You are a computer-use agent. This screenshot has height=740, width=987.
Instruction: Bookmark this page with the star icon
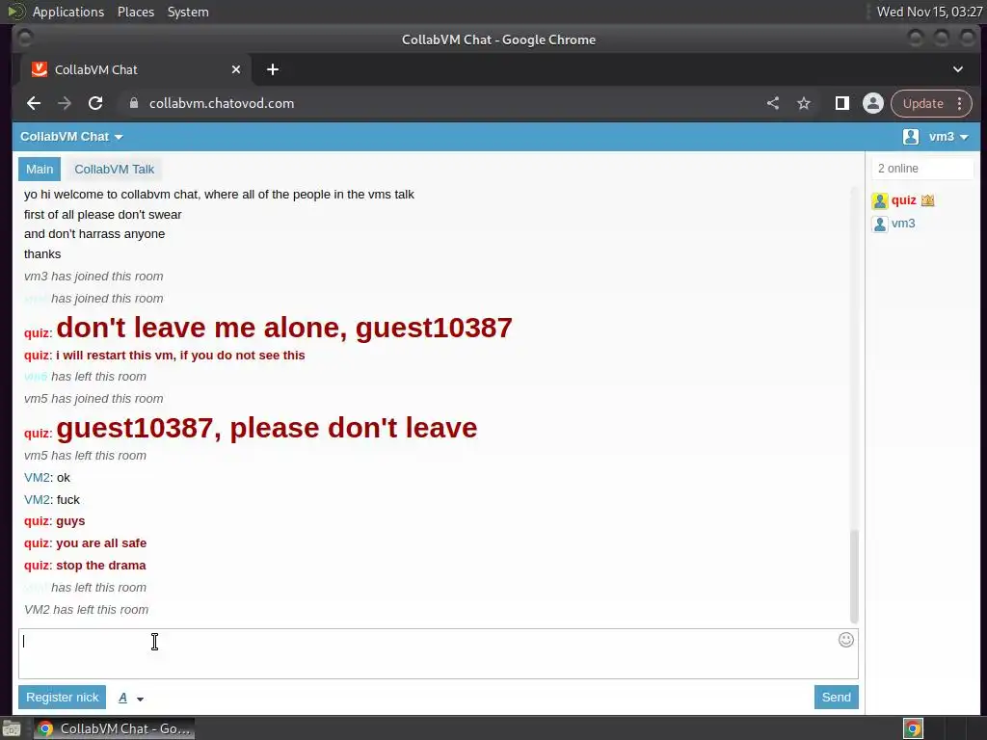[804, 103]
